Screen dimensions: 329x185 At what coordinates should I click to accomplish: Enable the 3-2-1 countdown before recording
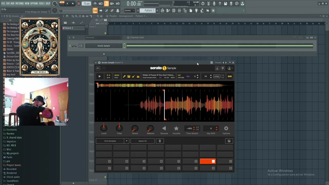pyautogui.click(x=106, y=4)
